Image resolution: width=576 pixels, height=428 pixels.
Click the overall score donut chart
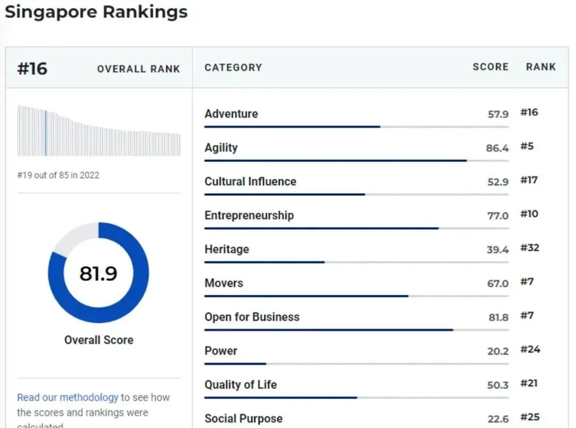click(99, 273)
